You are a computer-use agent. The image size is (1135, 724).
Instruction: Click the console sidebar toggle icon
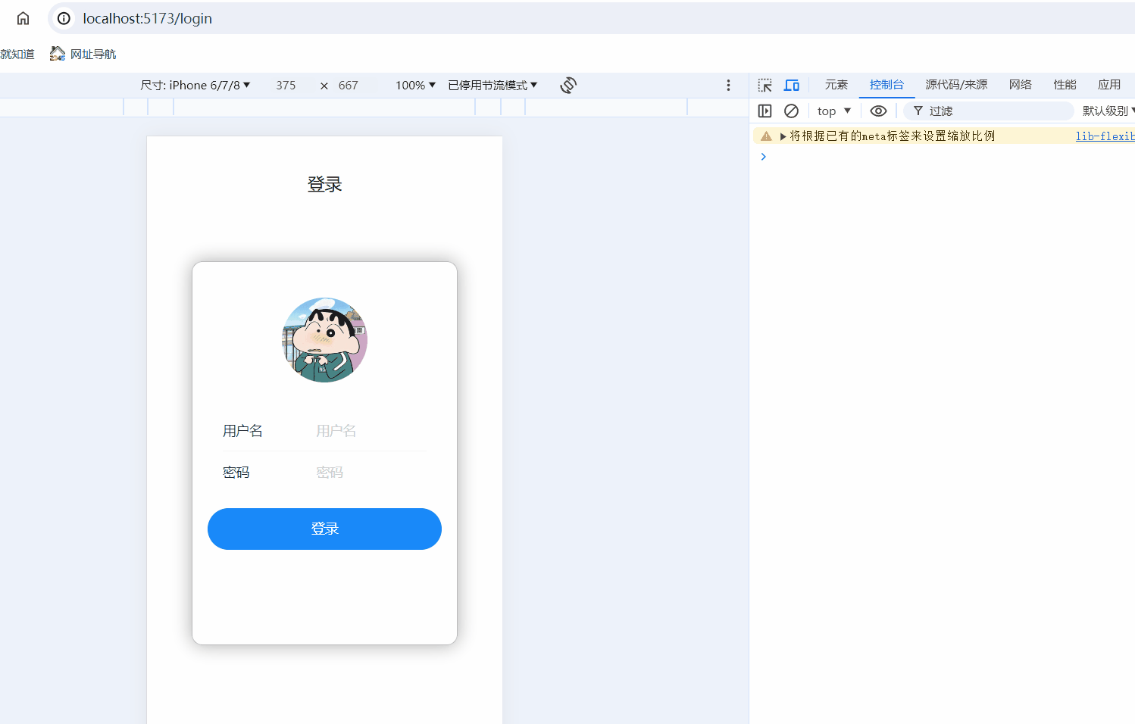click(x=764, y=111)
